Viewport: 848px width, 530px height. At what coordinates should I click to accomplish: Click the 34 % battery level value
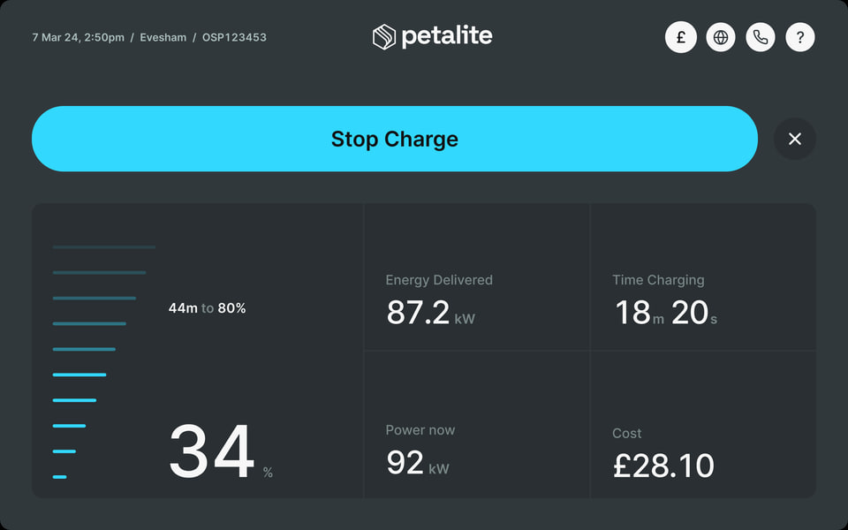(x=221, y=452)
